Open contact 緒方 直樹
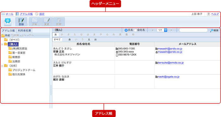The height and width of the screenshot is (117, 221). pos(59,80)
